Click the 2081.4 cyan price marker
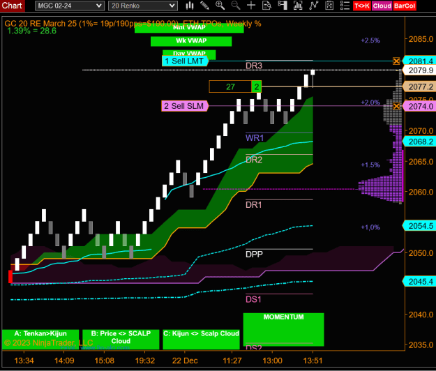Screen dimensions: 436x371 (419, 61)
